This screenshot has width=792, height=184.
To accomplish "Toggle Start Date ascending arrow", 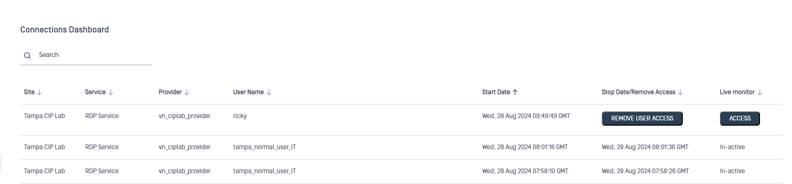I will 515,92.
